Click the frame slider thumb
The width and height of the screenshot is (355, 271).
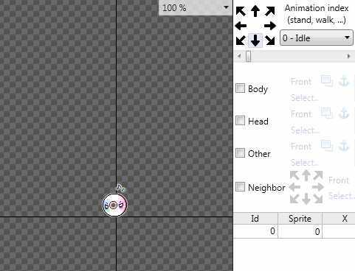[x=249, y=56]
